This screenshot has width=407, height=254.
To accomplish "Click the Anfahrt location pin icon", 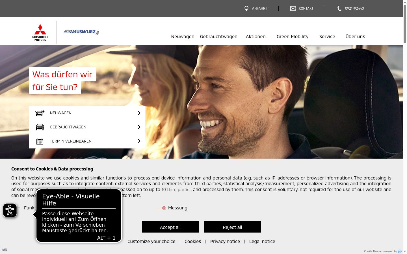I will coord(246,8).
